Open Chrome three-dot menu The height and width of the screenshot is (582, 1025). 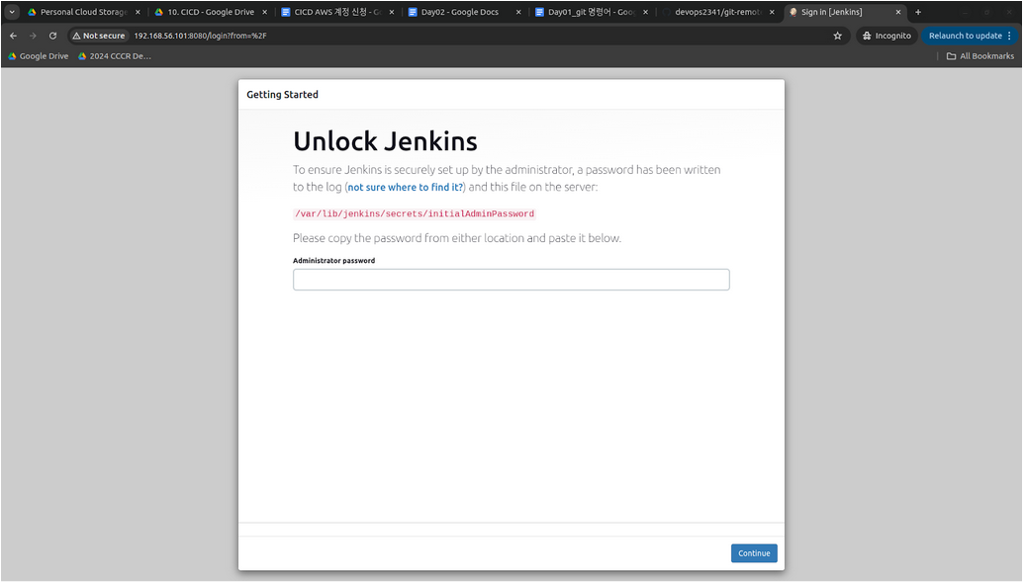1009,36
